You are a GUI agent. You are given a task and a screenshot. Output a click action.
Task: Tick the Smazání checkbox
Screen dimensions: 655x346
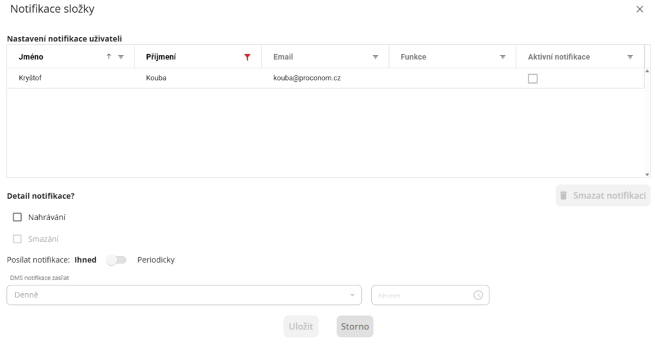tap(17, 239)
